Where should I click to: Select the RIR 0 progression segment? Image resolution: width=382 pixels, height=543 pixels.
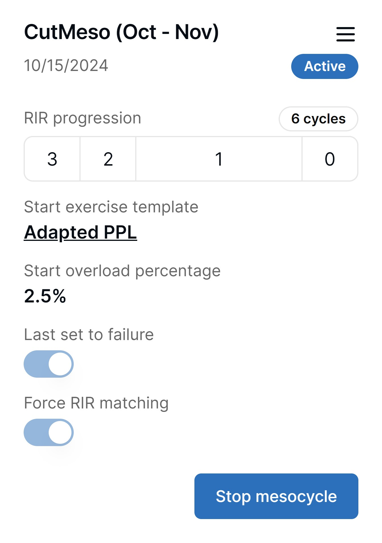[330, 159]
